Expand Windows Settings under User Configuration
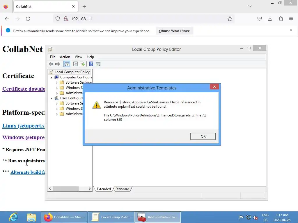The height and width of the screenshot is (223, 298). [57, 109]
